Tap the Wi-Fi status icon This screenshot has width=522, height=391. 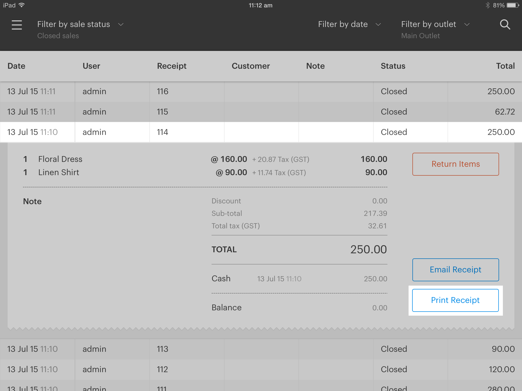coord(22,5)
